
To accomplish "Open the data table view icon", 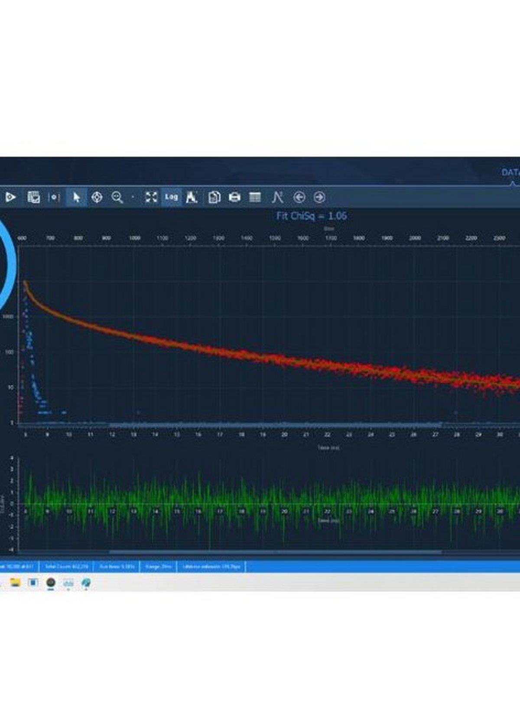I will [255, 197].
